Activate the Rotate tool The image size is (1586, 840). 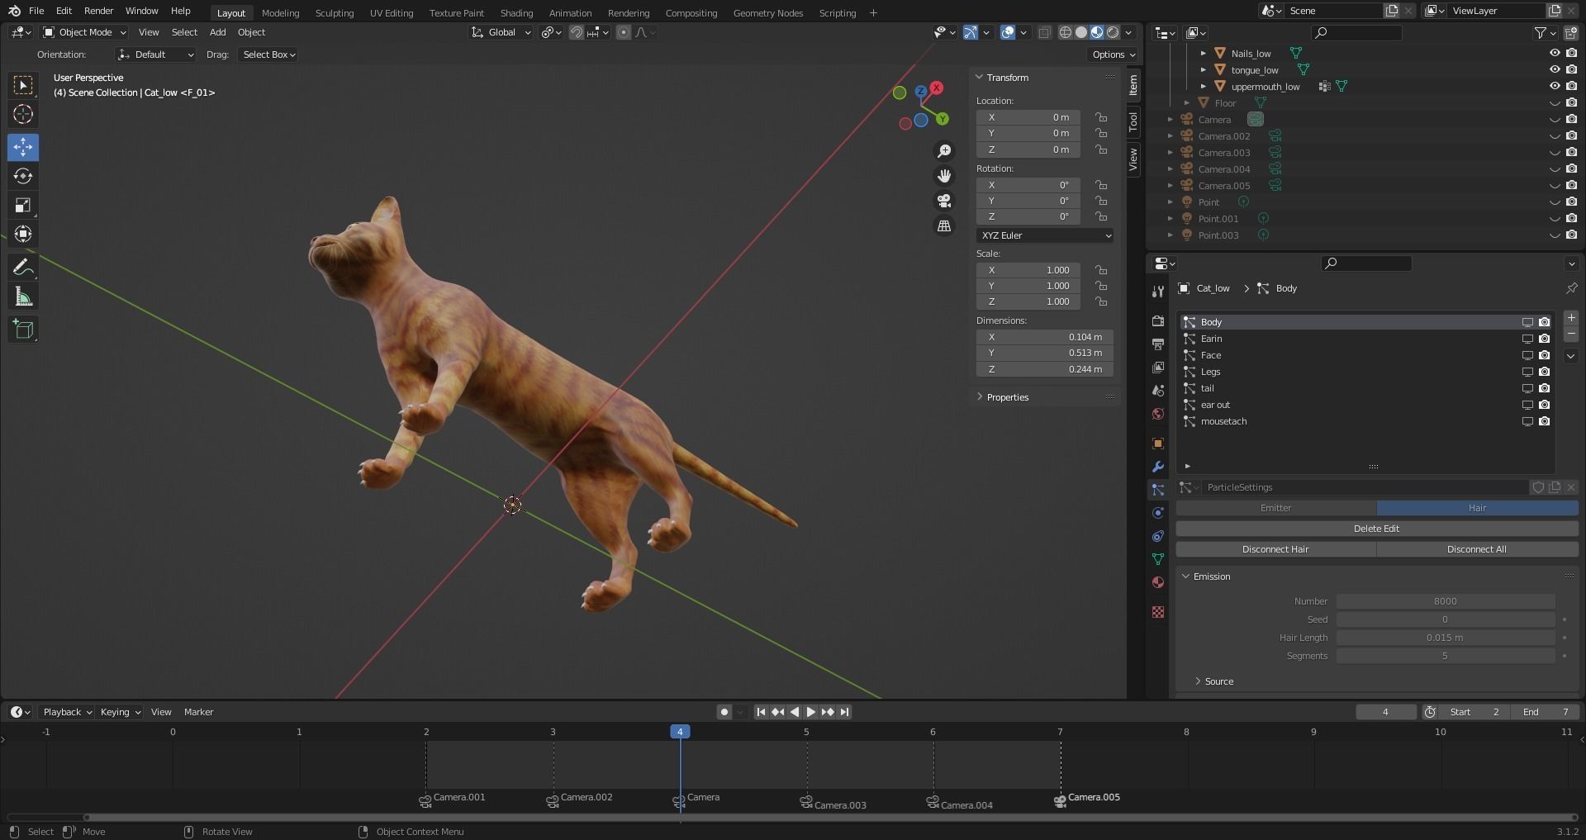point(23,176)
